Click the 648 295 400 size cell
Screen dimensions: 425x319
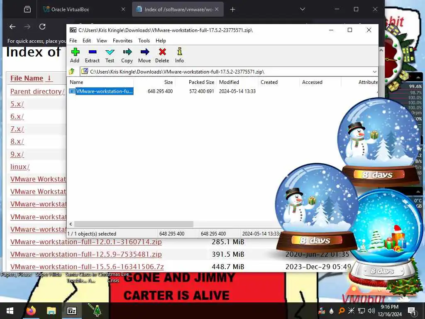(160, 91)
